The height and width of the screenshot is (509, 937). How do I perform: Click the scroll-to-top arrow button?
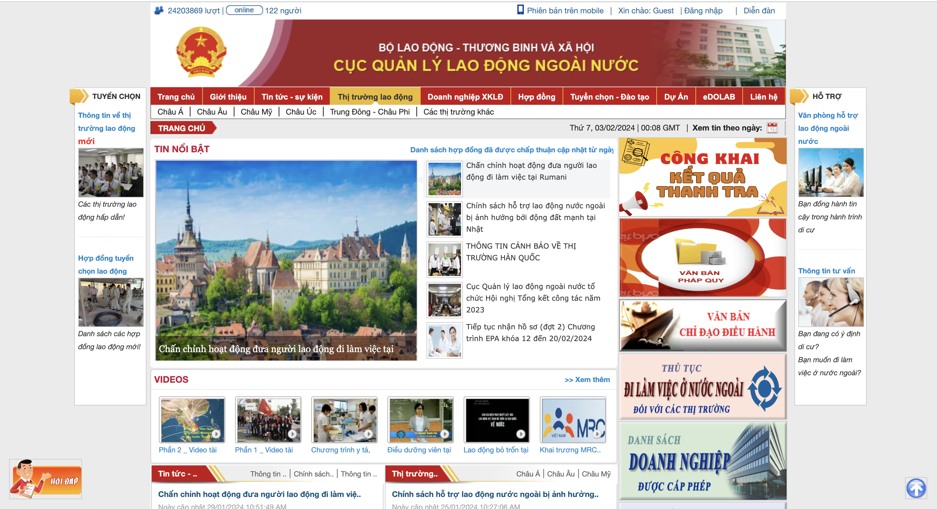(x=916, y=488)
